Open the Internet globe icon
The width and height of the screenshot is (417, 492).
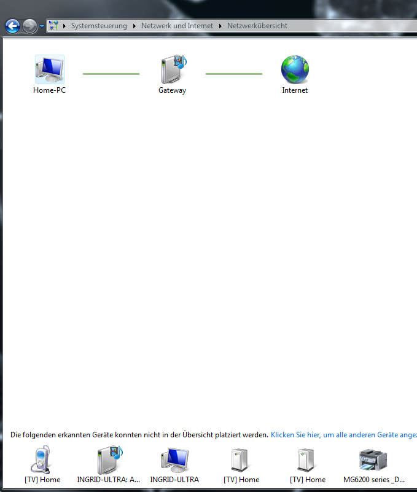pyautogui.click(x=295, y=69)
